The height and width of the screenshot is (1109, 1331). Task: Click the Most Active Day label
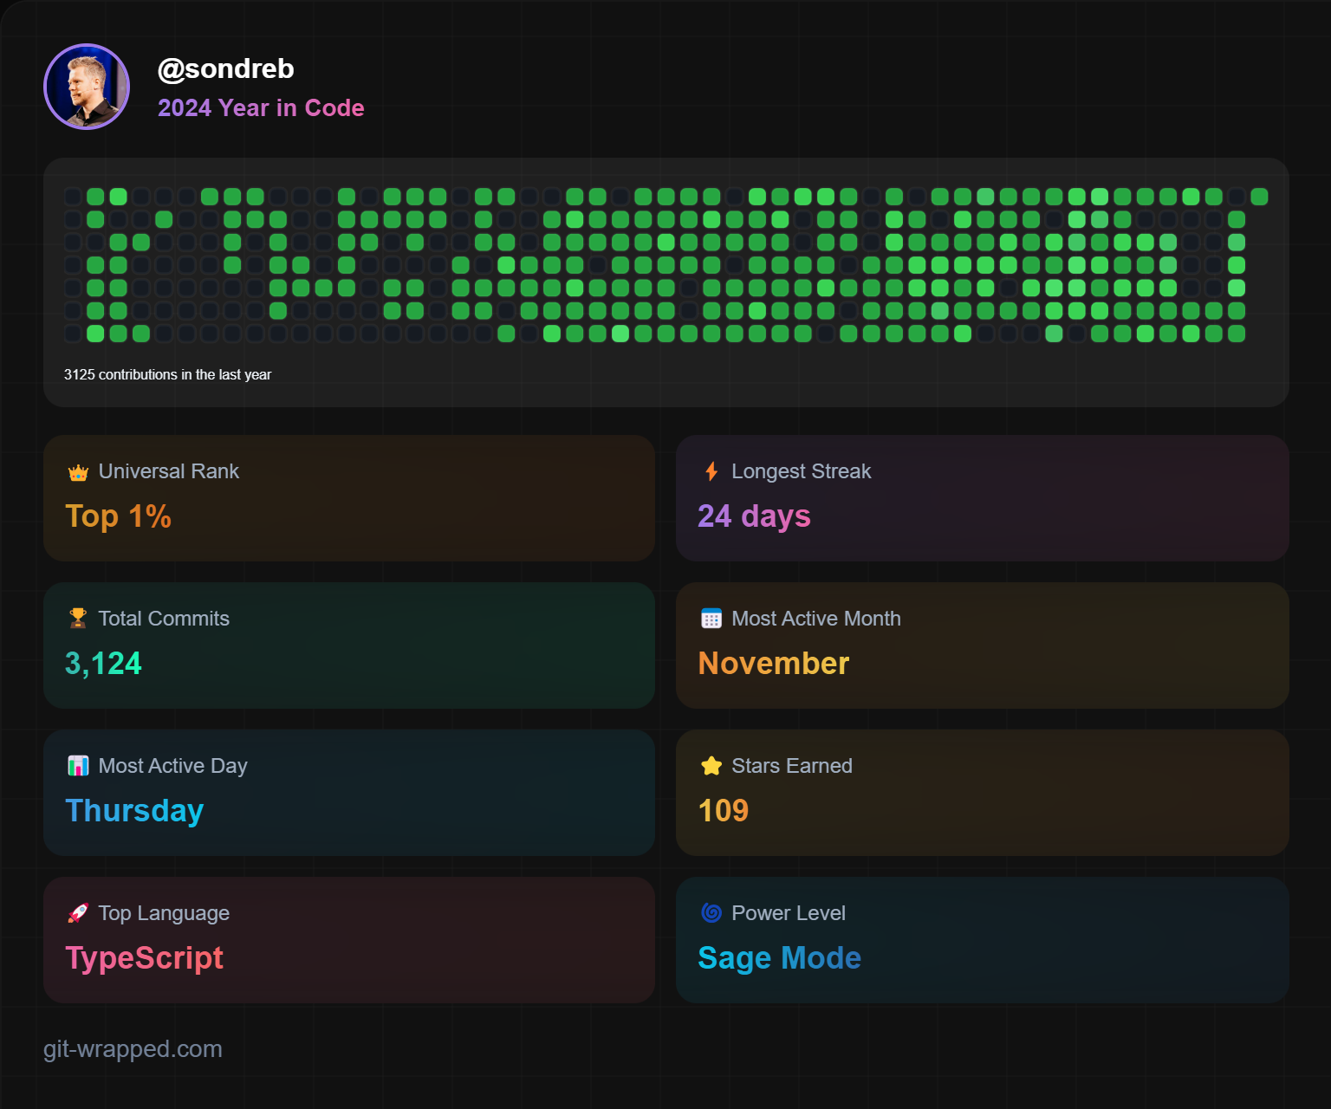click(173, 766)
